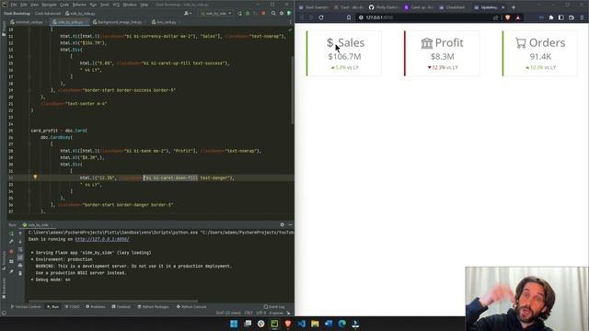Open the File menu in PyCharm

point(14,5)
